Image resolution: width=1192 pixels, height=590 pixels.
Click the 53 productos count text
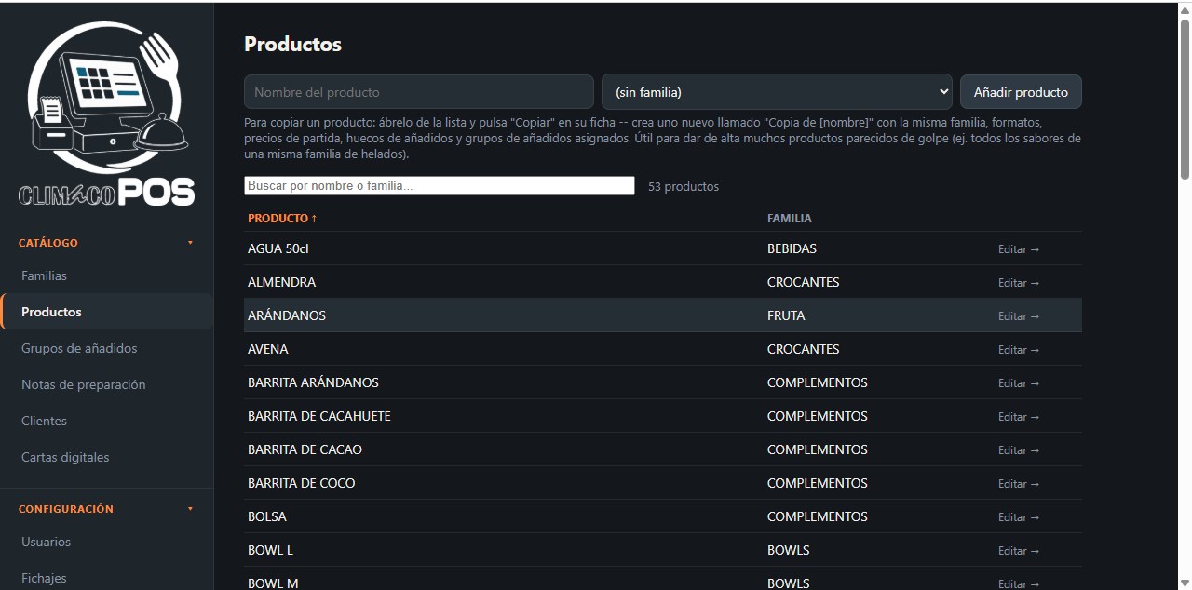(x=684, y=186)
